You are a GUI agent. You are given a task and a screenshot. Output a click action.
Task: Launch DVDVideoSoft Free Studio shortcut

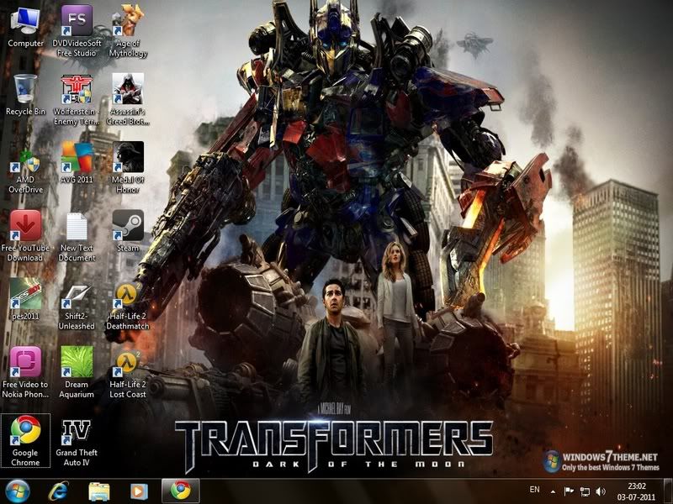coord(77,31)
